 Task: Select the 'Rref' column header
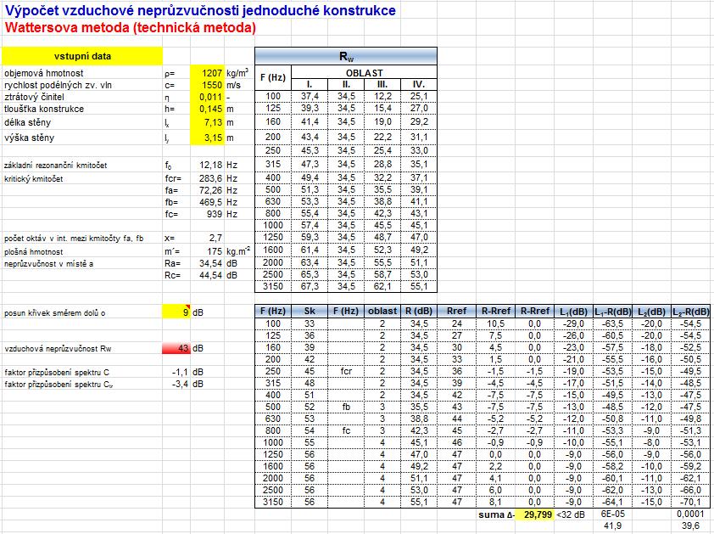tap(457, 311)
